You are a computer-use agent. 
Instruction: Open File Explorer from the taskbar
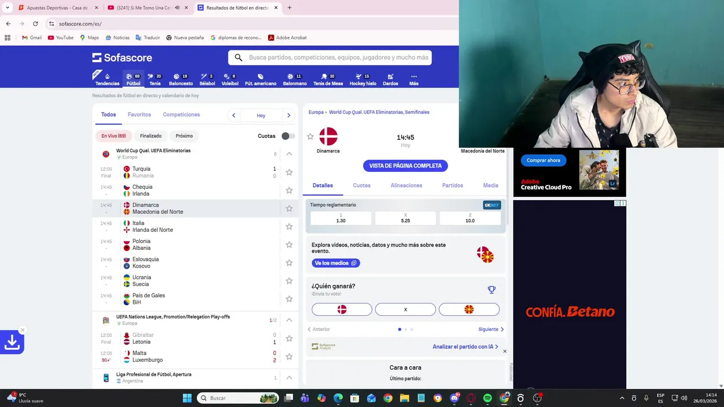coord(404,398)
